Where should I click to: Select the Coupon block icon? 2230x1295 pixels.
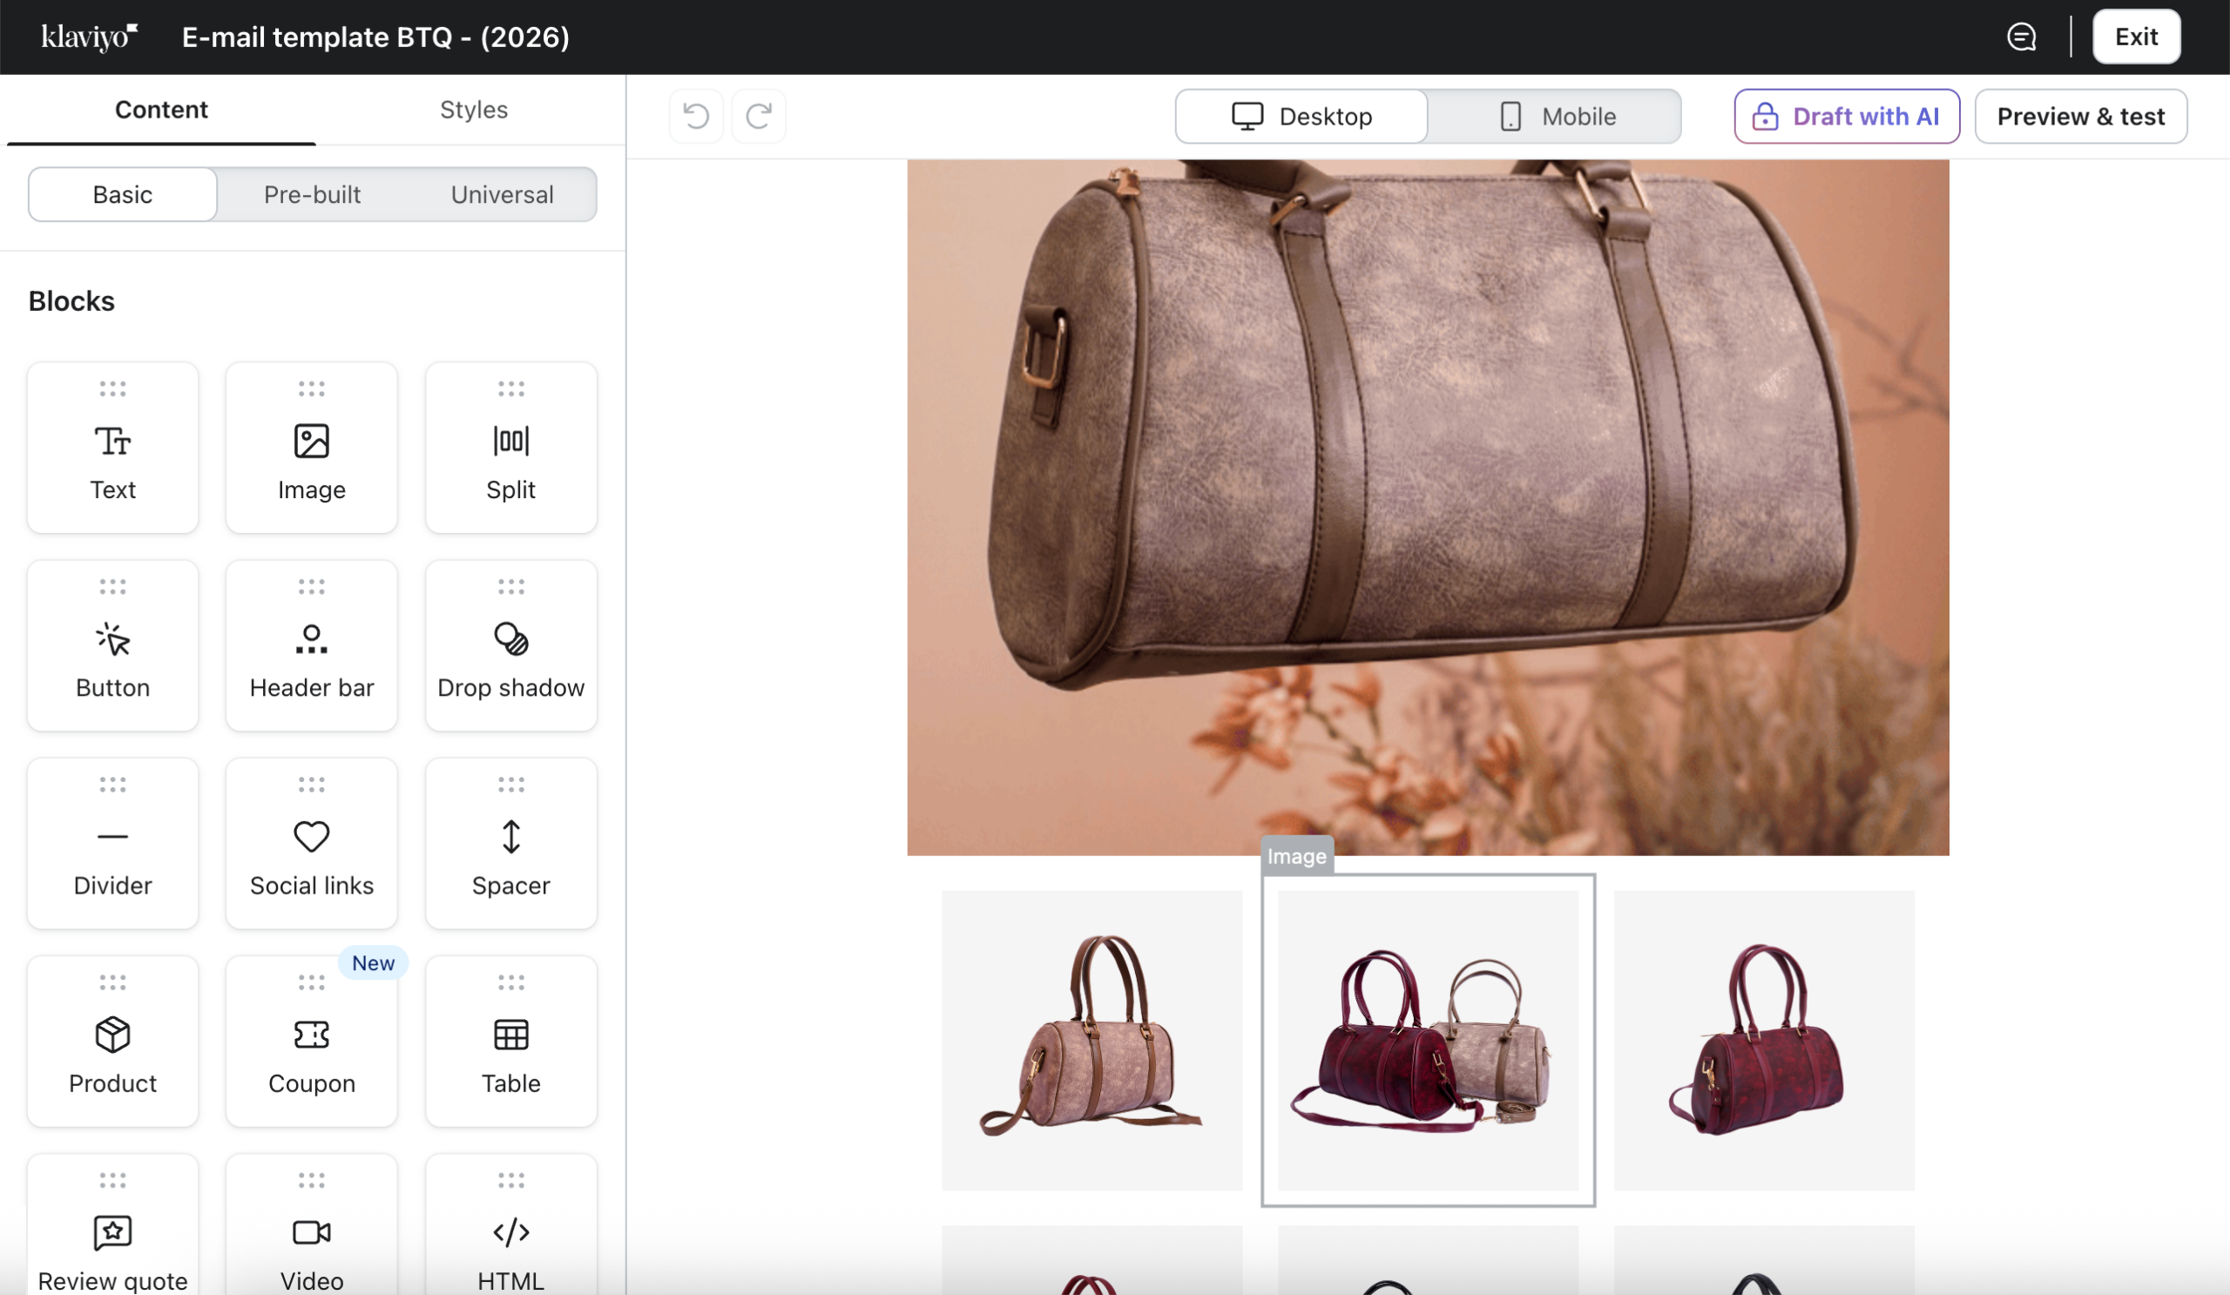[x=312, y=1034]
